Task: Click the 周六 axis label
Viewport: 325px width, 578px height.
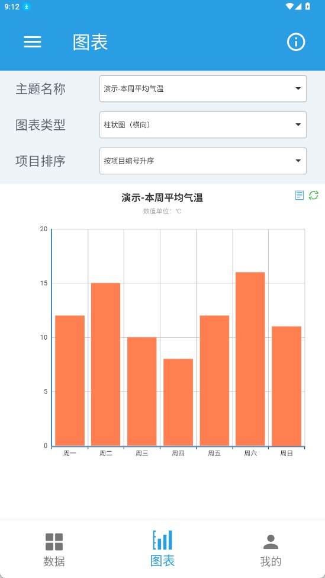Action: coord(250,454)
